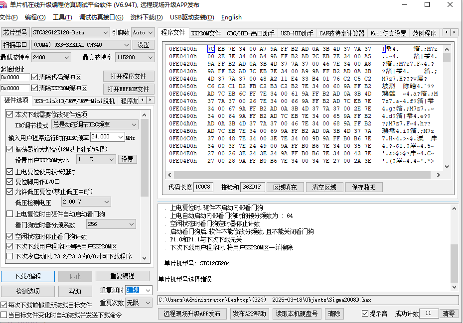Click 打开程序文件 button
This screenshot has height=323, width=463.
coord(129,77)
